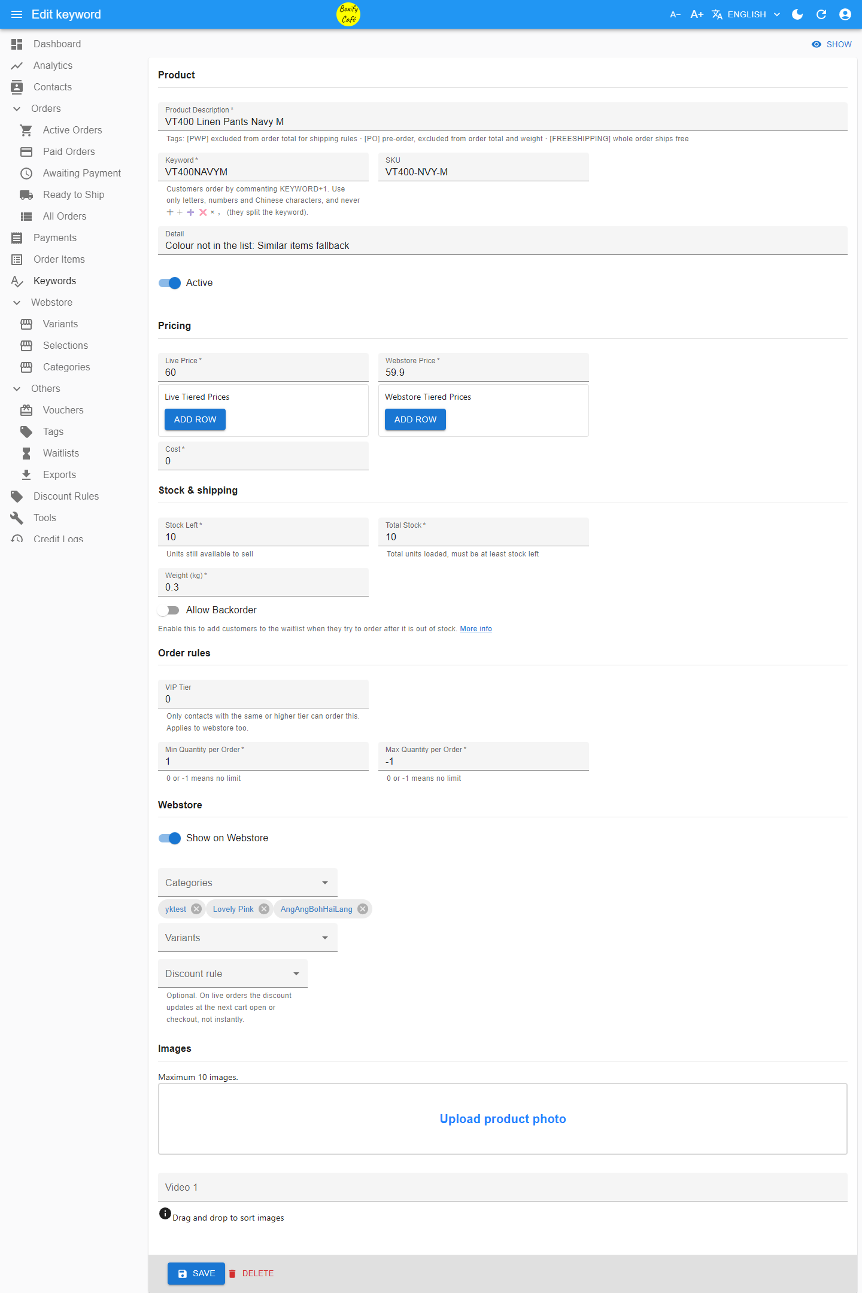
Task: Decrease font size with A- icon
Action: (675, 14)
